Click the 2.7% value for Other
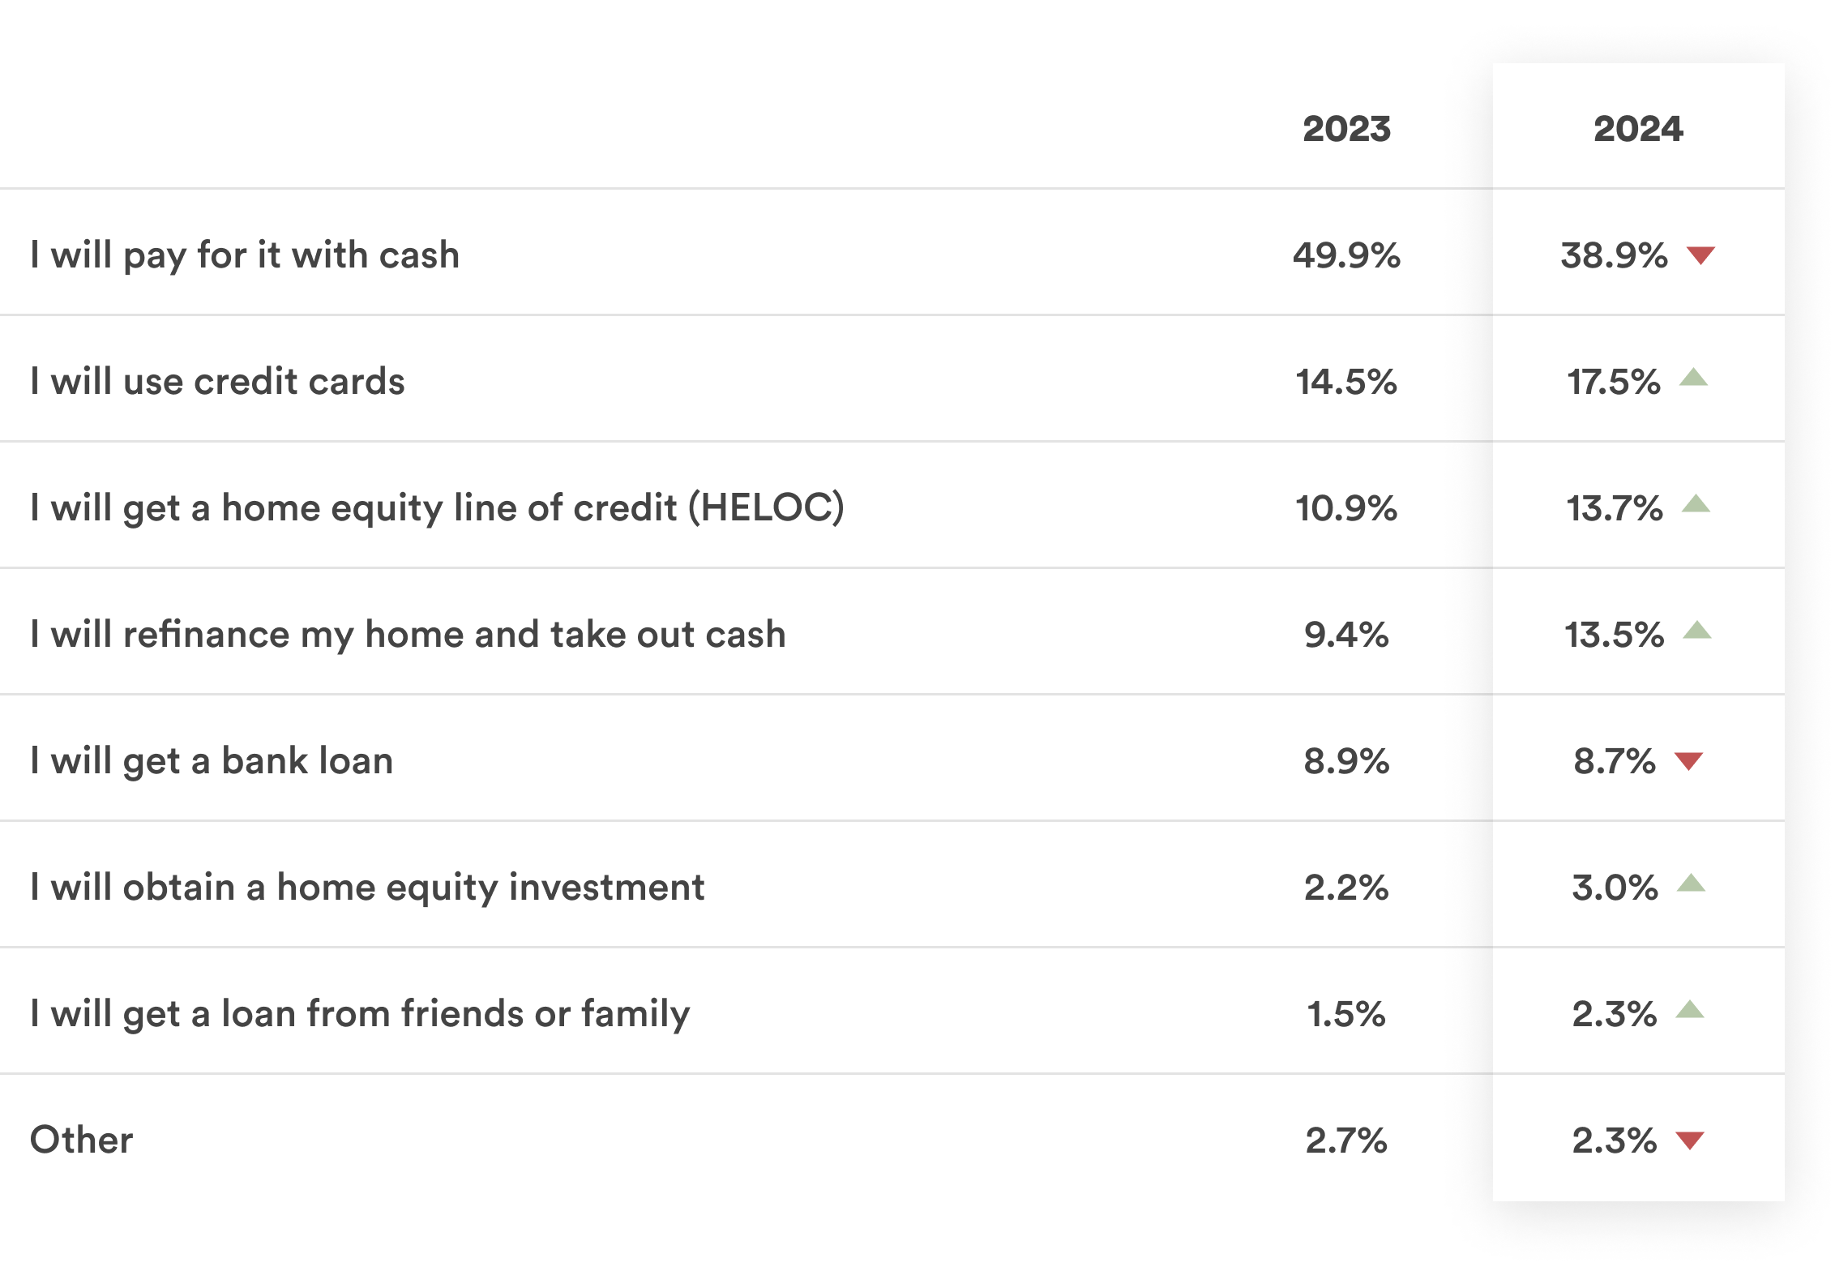1848x1271 pixels. pyautogui.click(x=1346, y=1140)
